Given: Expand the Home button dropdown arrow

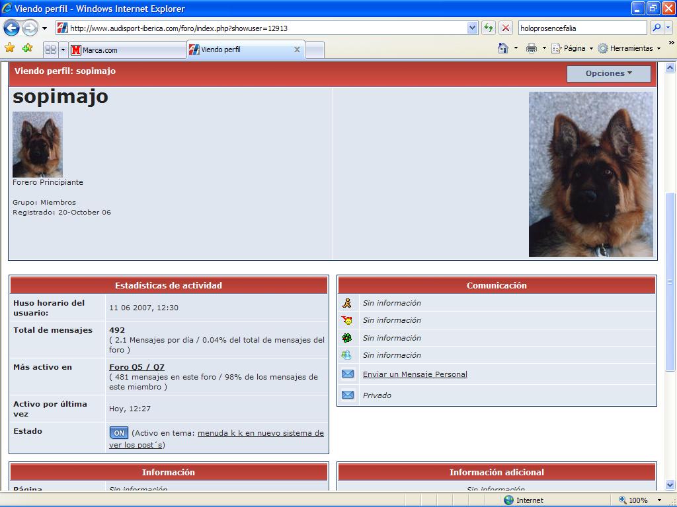Looking at the screenshot, I should pyautogui.click(x=516, y=48).
